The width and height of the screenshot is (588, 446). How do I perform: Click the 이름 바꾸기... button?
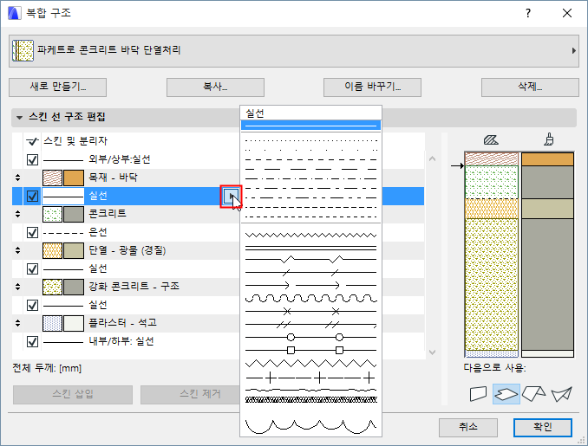[x=372, y=87]
